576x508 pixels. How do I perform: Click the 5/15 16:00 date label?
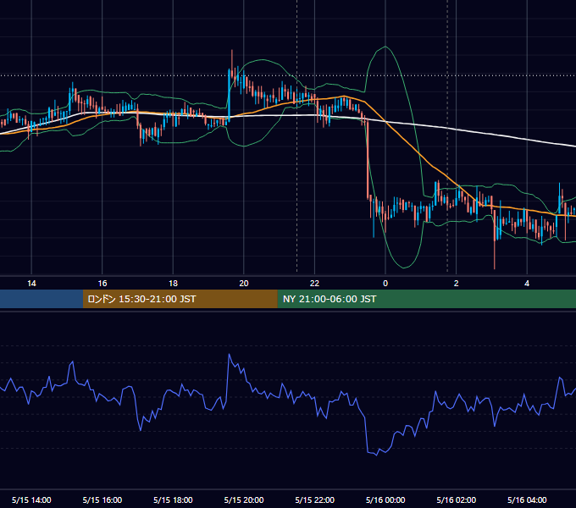(102, 500)
